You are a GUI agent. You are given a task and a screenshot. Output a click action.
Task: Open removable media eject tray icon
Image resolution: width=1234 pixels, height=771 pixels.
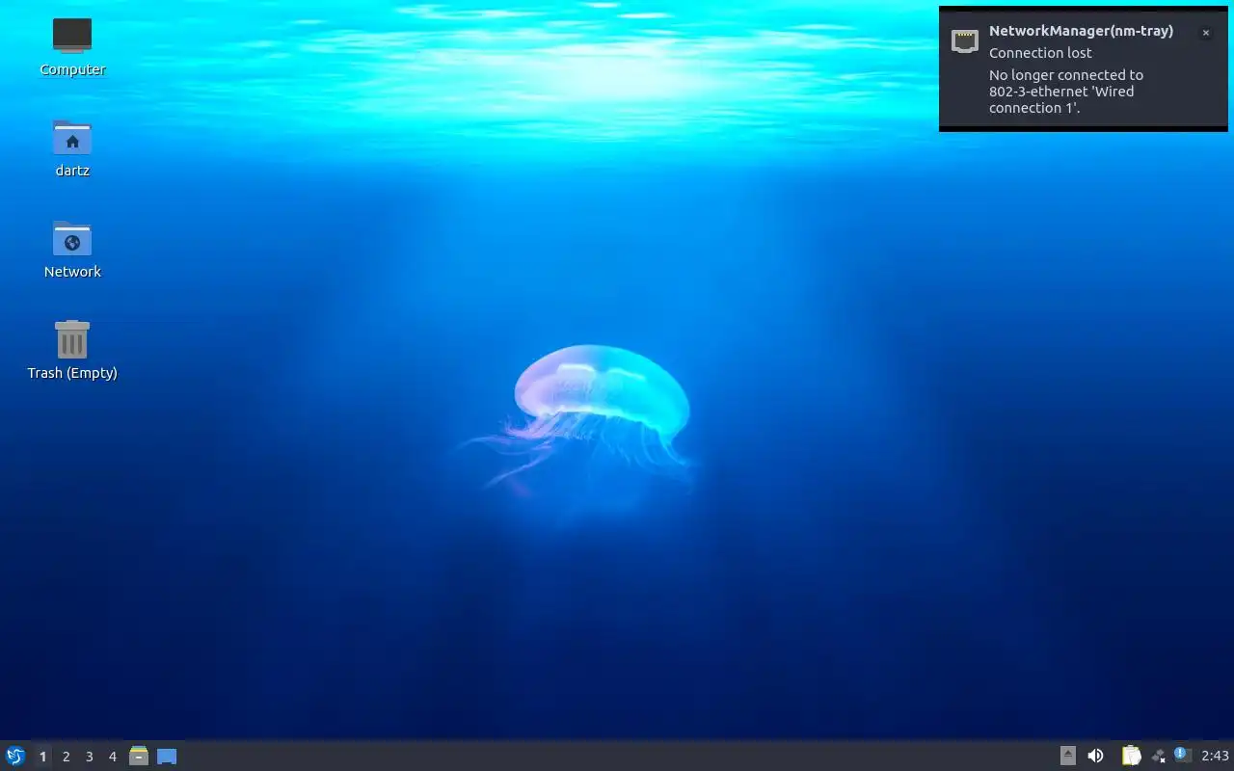(x=1067, y=756)
